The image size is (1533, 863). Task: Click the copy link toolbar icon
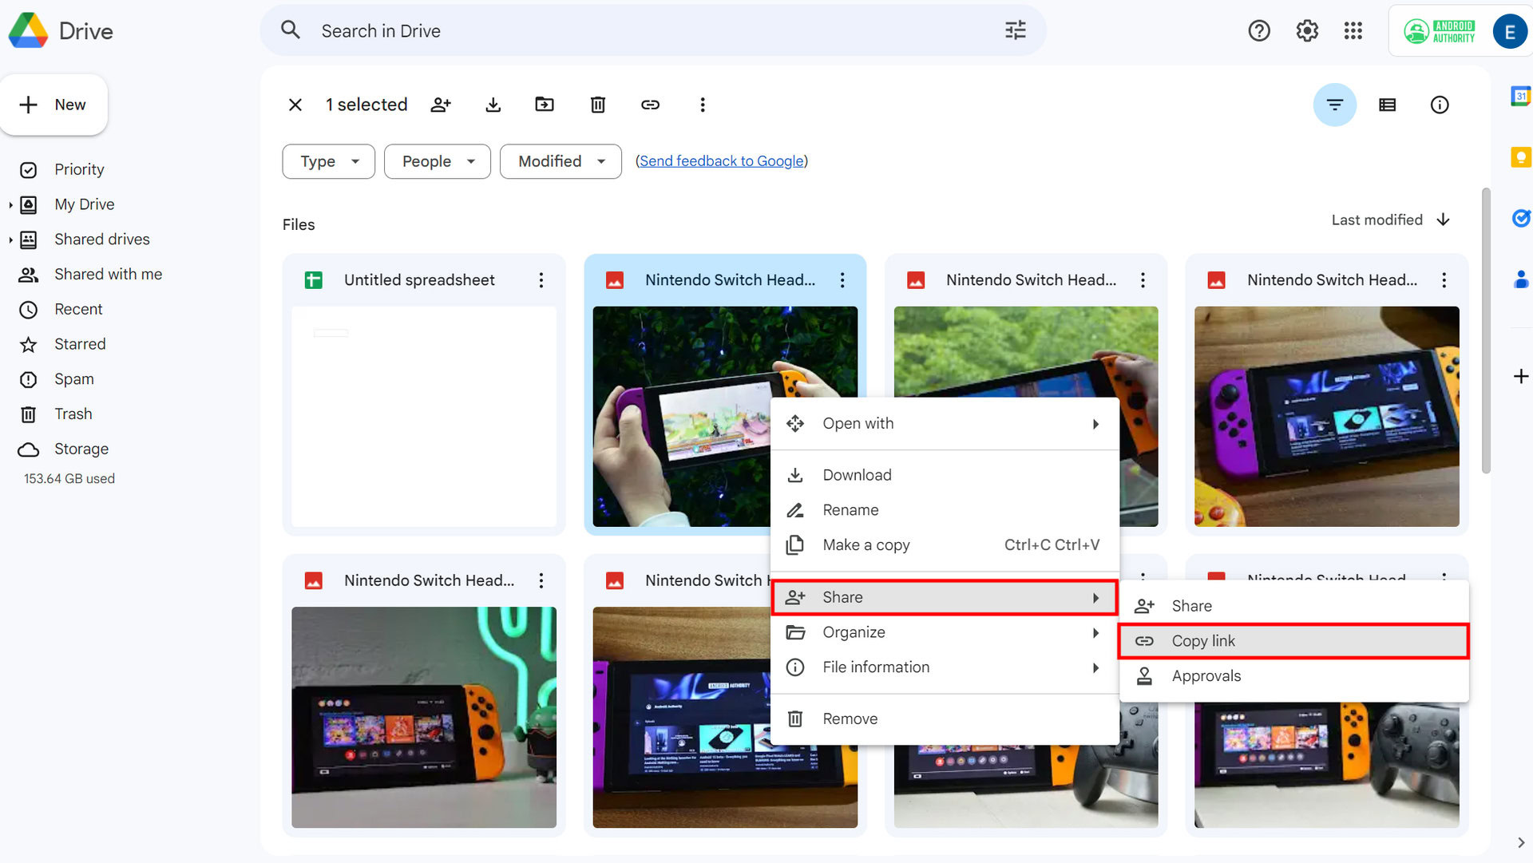[x=651, y=105]
